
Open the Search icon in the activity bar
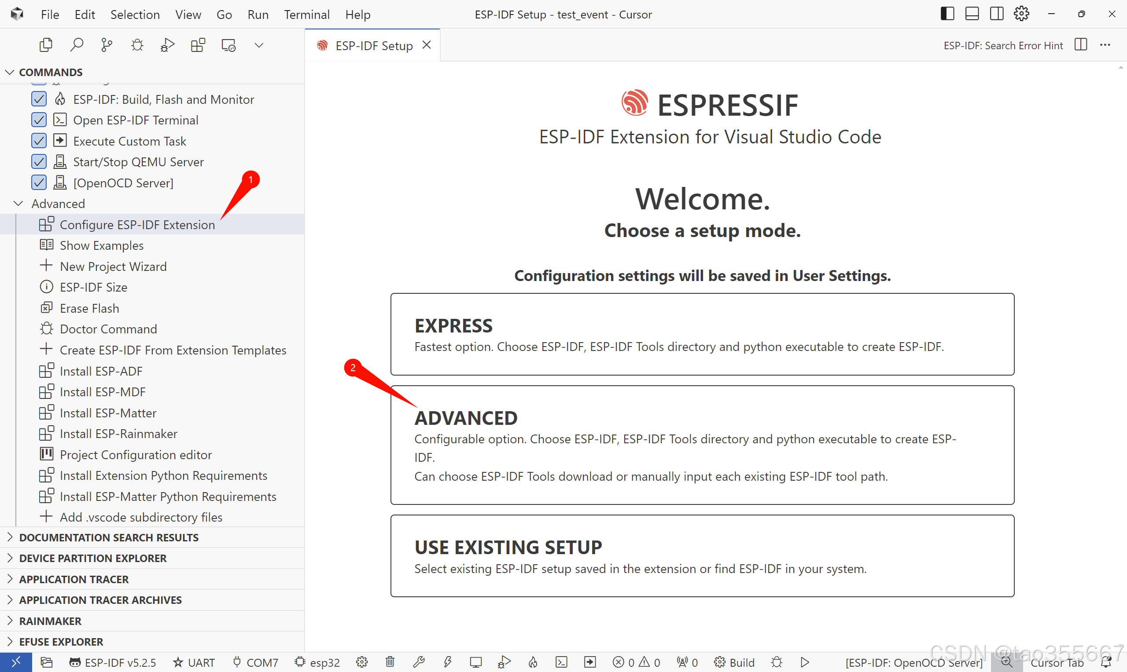[x=77, y=45]
